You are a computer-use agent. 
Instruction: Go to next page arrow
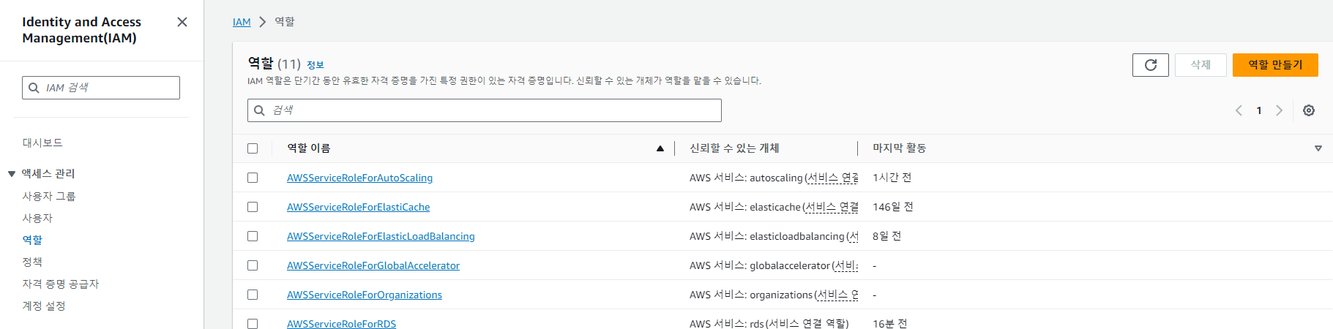click(x=1279, y=110)
